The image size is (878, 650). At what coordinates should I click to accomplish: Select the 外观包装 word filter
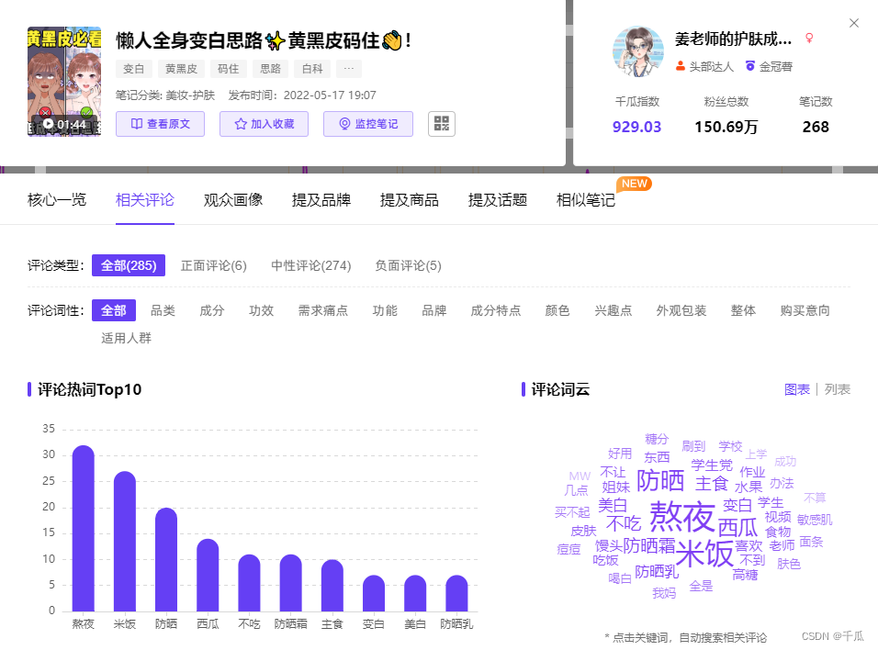coord(681,310)
